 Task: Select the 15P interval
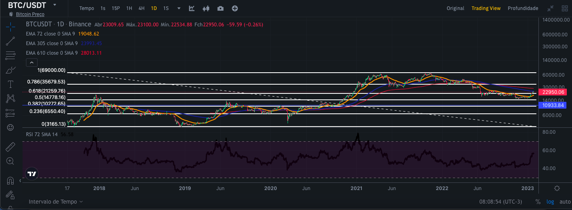[x=116, y=8]
